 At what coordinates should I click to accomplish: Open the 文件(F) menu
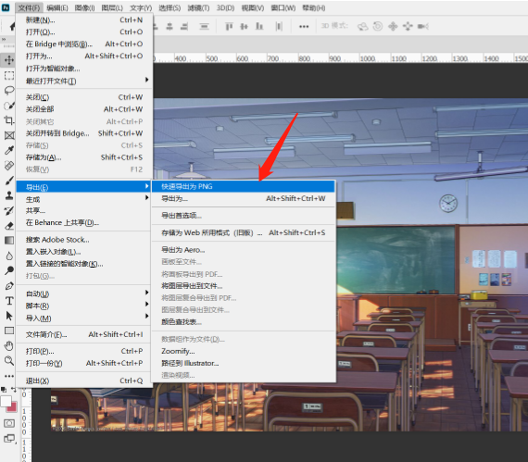coord(29,7)
